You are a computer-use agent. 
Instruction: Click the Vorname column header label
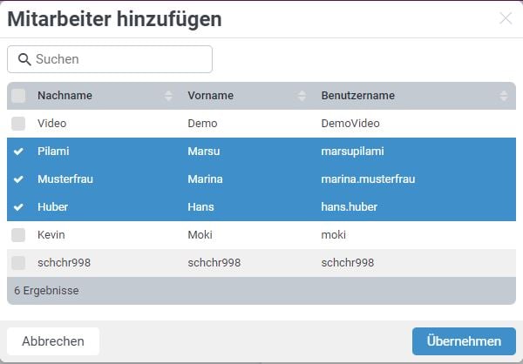pos(210,96)
